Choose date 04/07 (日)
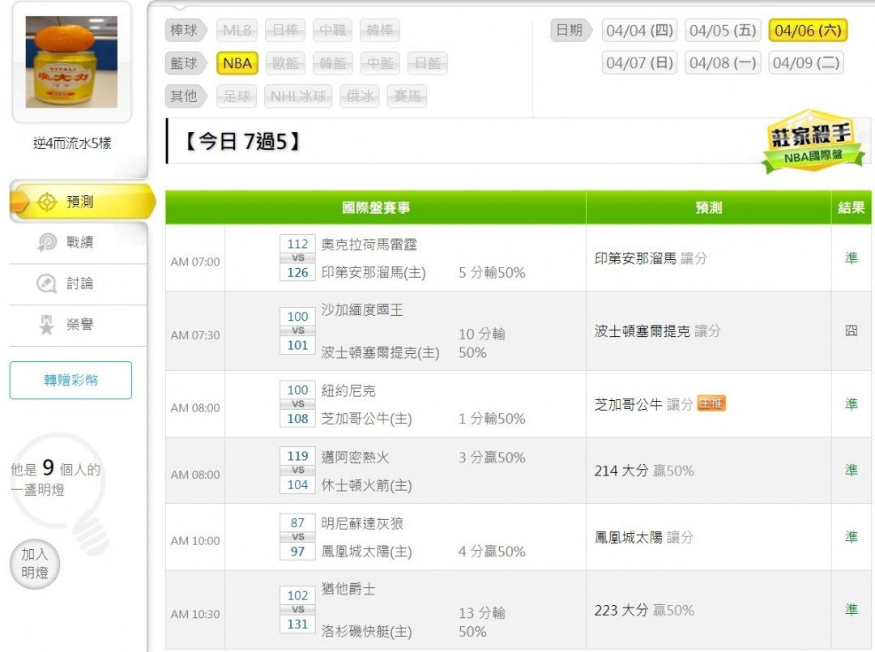 (x=639, y=62)
